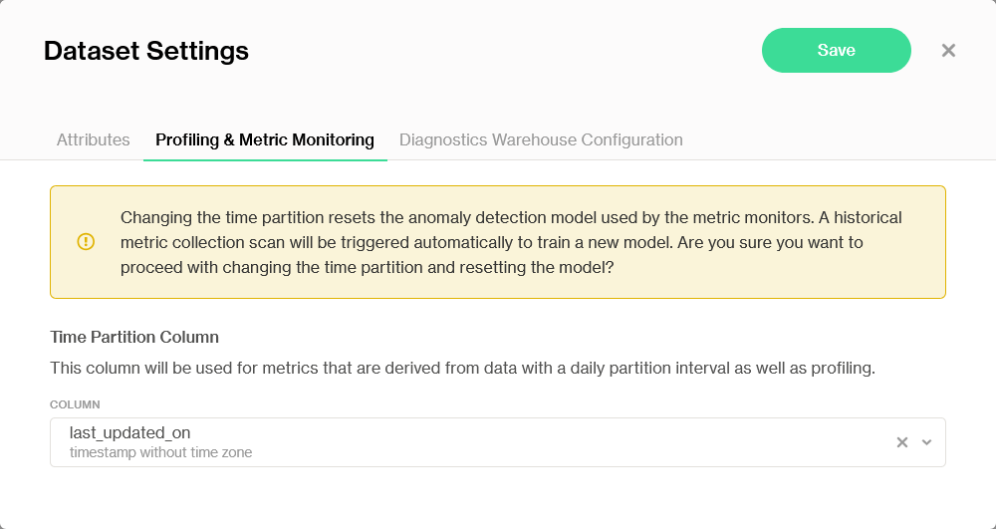
Task: Click the Dataset Settings title
Action: [x=146, y=51]
